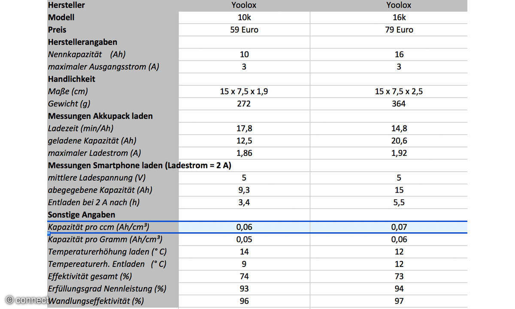The image size is (515, 309).
Task: Click the "Wandlungseffektivität (%)" label
Action: click(96, 301)
